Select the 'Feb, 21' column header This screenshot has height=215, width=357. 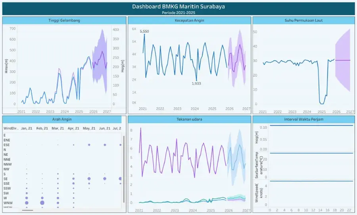(42, 128)
